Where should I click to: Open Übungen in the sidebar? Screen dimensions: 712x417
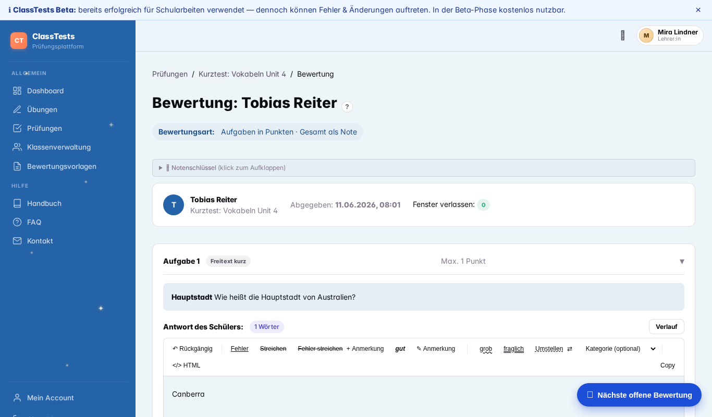[68, 109]
